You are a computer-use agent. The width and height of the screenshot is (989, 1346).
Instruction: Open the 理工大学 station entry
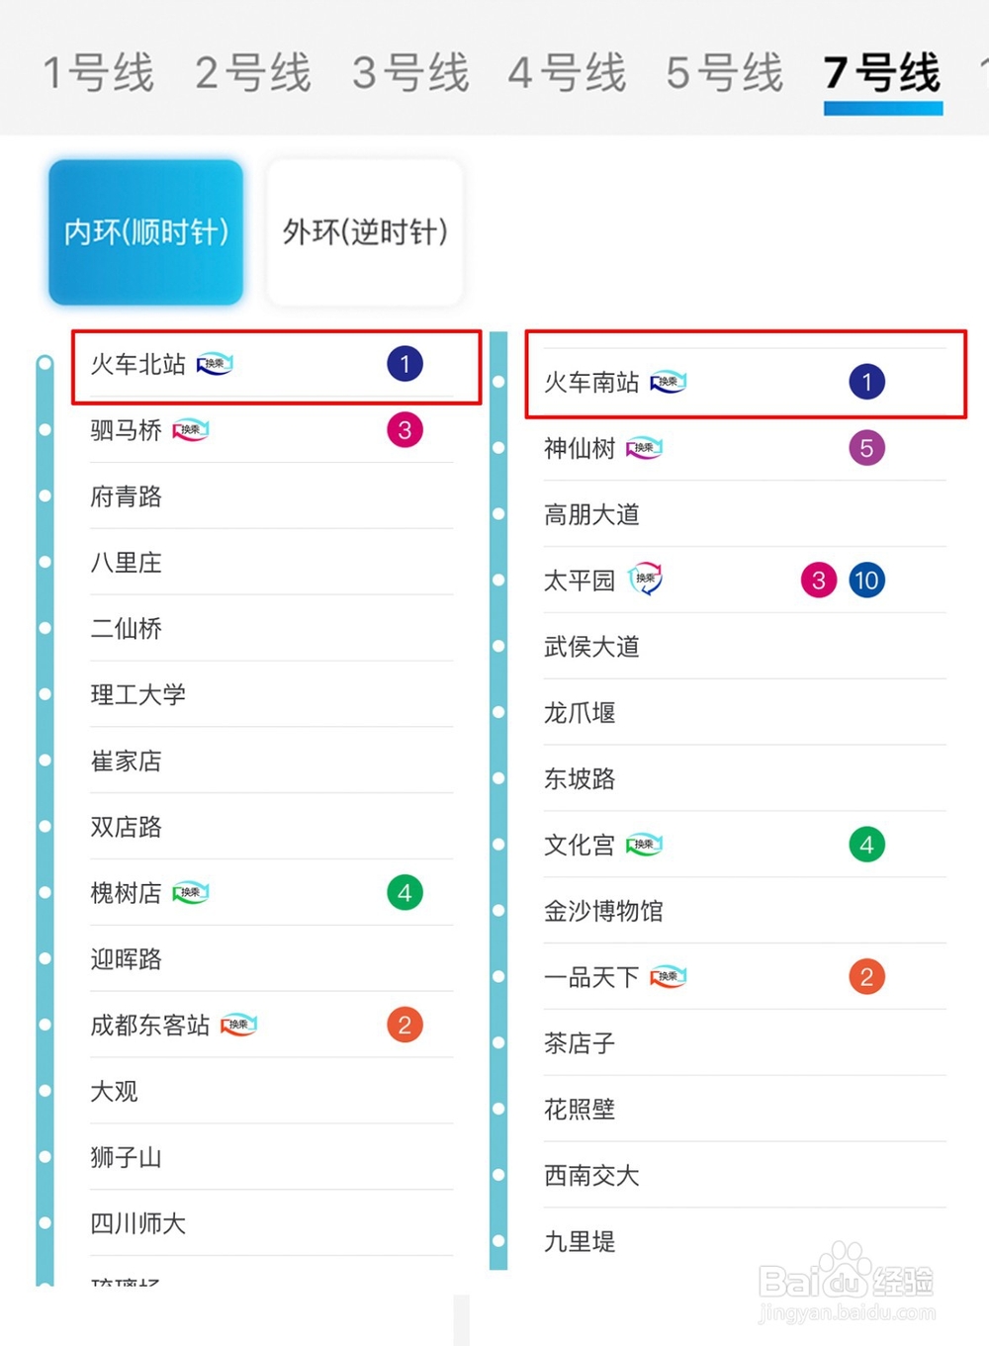(x=271, y=694)
